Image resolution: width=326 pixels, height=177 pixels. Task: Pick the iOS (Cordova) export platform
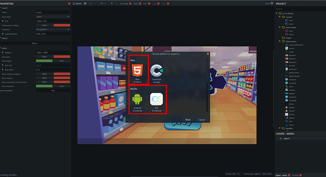[156, 102]
